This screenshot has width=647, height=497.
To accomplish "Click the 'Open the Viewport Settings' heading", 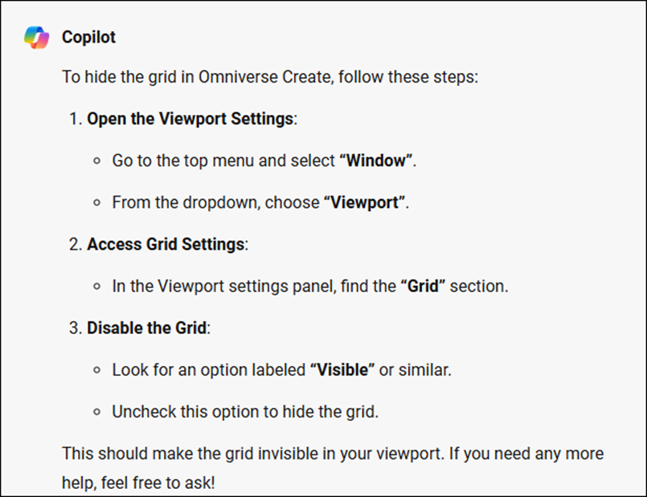I will [x=190, y=119].
